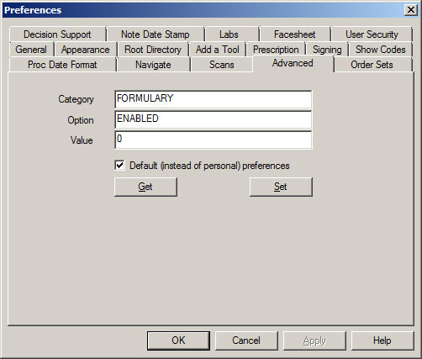Open the Decision Support tab
Image resolution: width=422 pixels, height=359 pixels.
(x=57, y=34)
